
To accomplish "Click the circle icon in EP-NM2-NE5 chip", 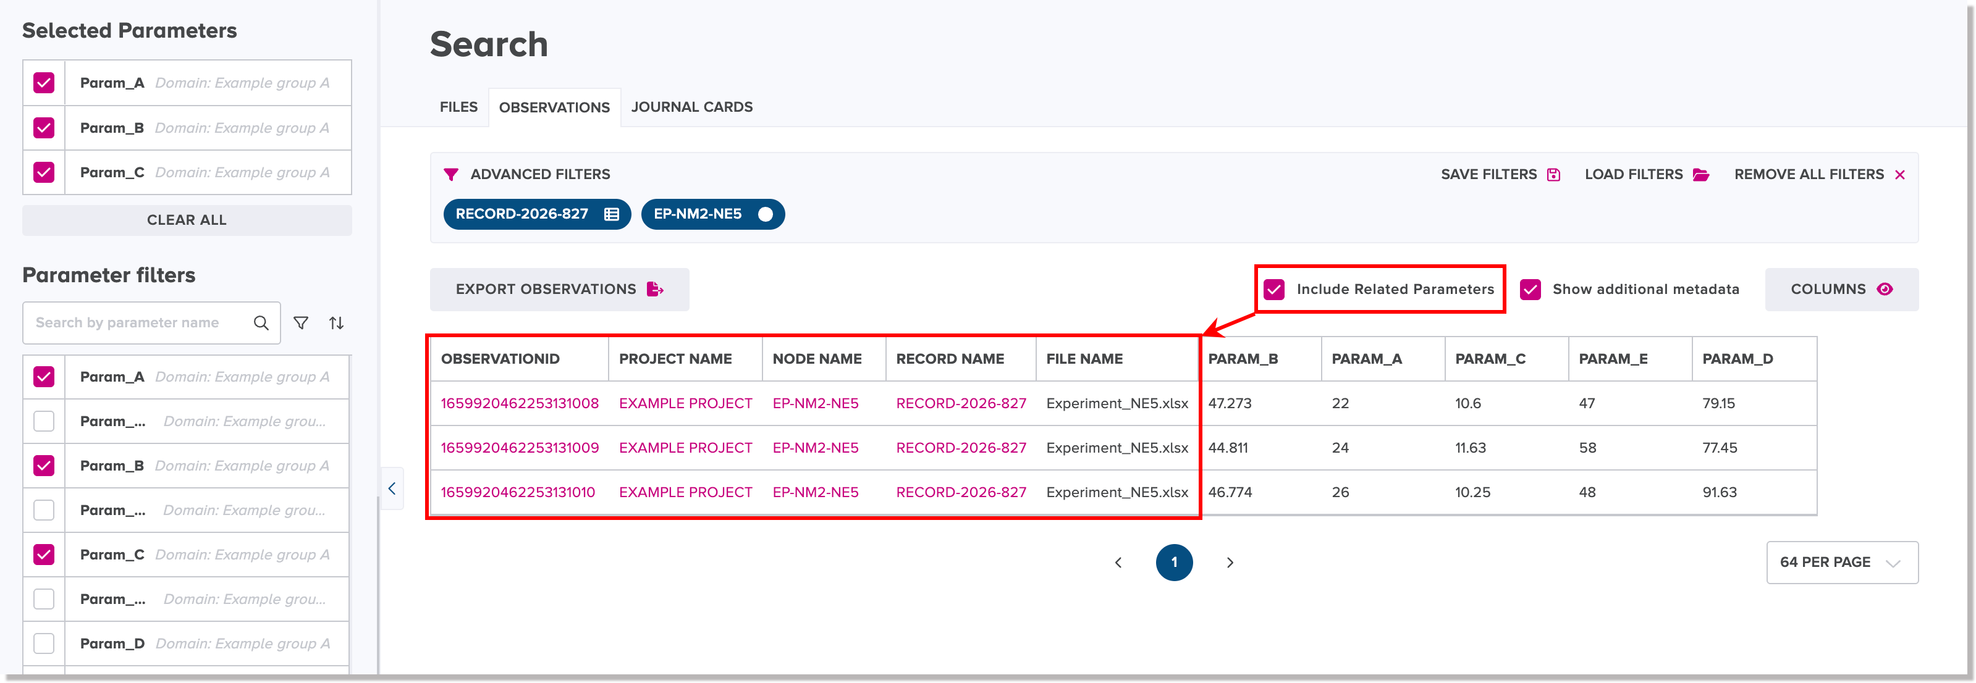I will 765,215.
